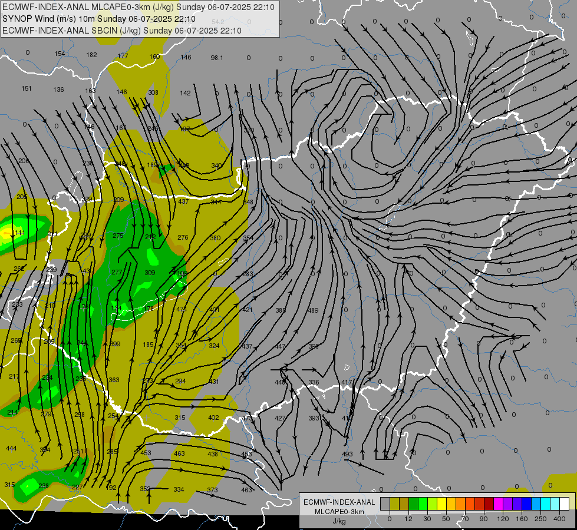Click the map value 393
This screenshot has width=577, height=530.
(314, 418)
